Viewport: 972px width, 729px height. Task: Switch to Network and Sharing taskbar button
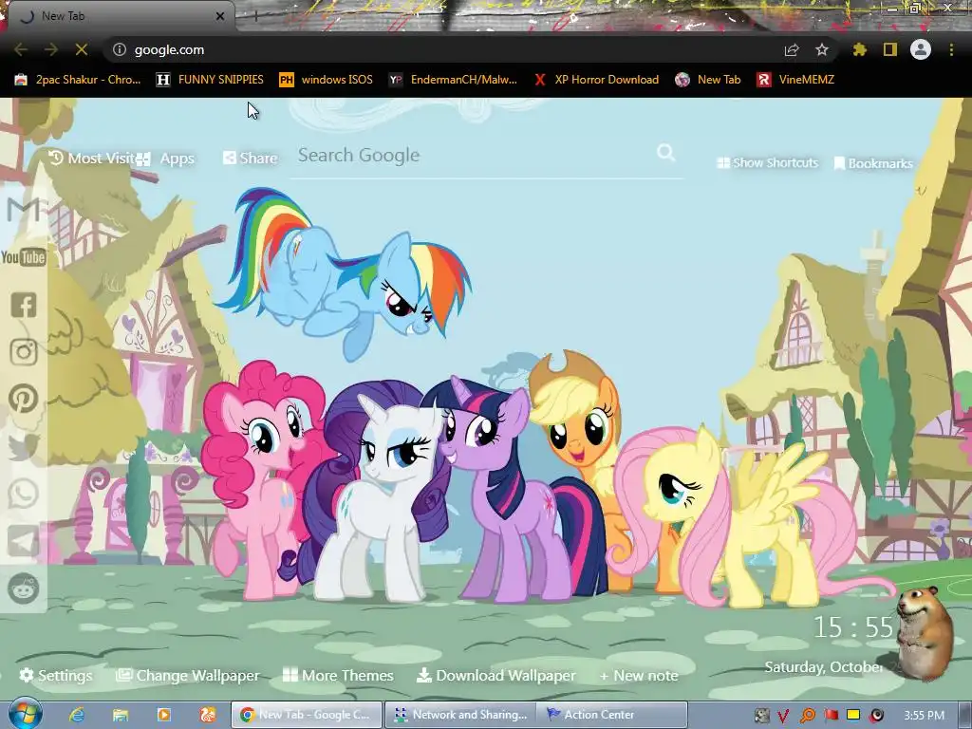coord(460,715)
